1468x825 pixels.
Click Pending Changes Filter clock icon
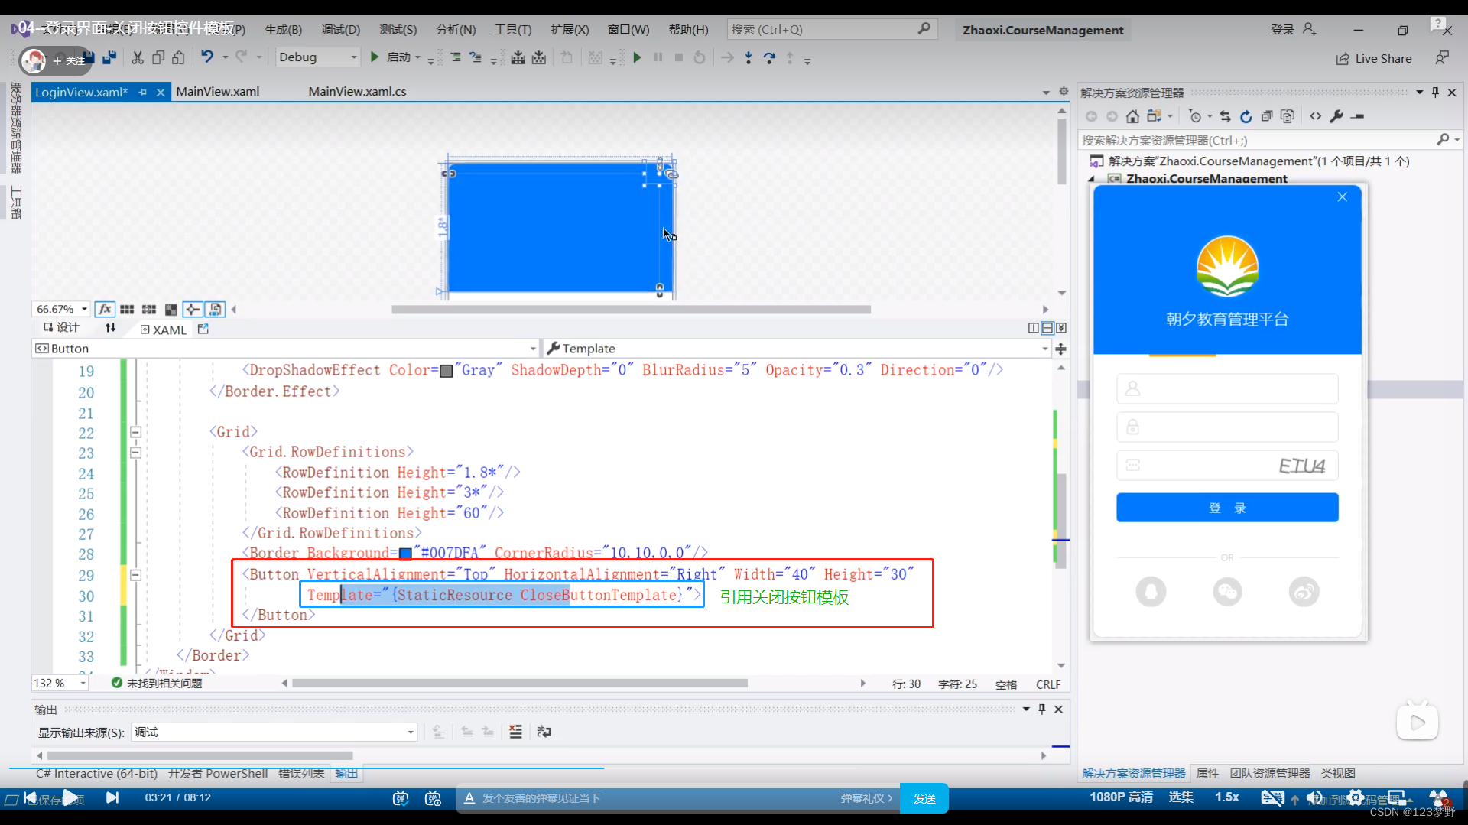[x=1195, y=116]
